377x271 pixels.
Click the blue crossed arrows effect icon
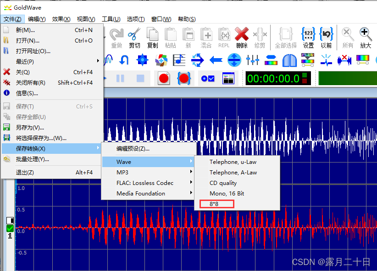(x=197, y=60)
